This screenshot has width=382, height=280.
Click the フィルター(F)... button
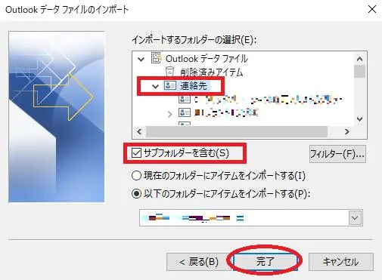[337, 154]
